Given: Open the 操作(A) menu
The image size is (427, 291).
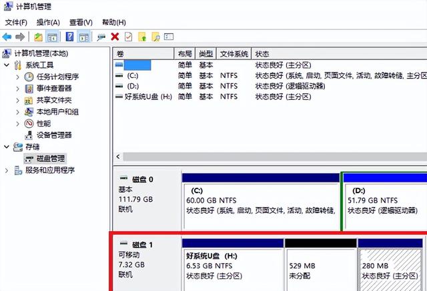Looking at the screenshot, I should coord(48,22).
